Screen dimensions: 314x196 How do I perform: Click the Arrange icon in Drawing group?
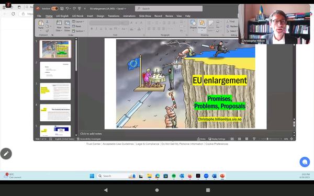[x=202, y=25]
